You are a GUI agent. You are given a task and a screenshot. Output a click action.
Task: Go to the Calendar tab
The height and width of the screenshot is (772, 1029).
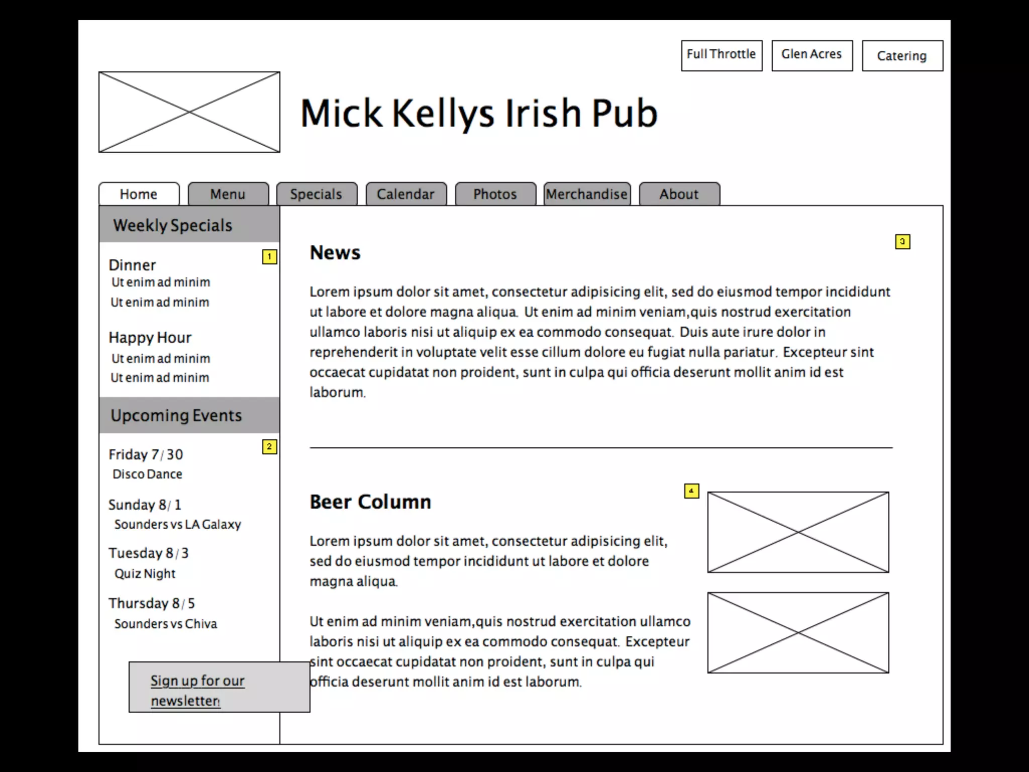[406, 194]
